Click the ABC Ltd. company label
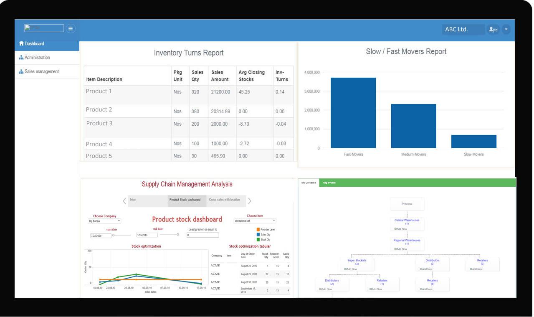This screenshot has height=317, width=534. click(463, 29)
